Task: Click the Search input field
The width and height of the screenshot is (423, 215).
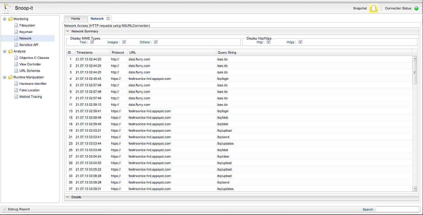Action: 397,209
